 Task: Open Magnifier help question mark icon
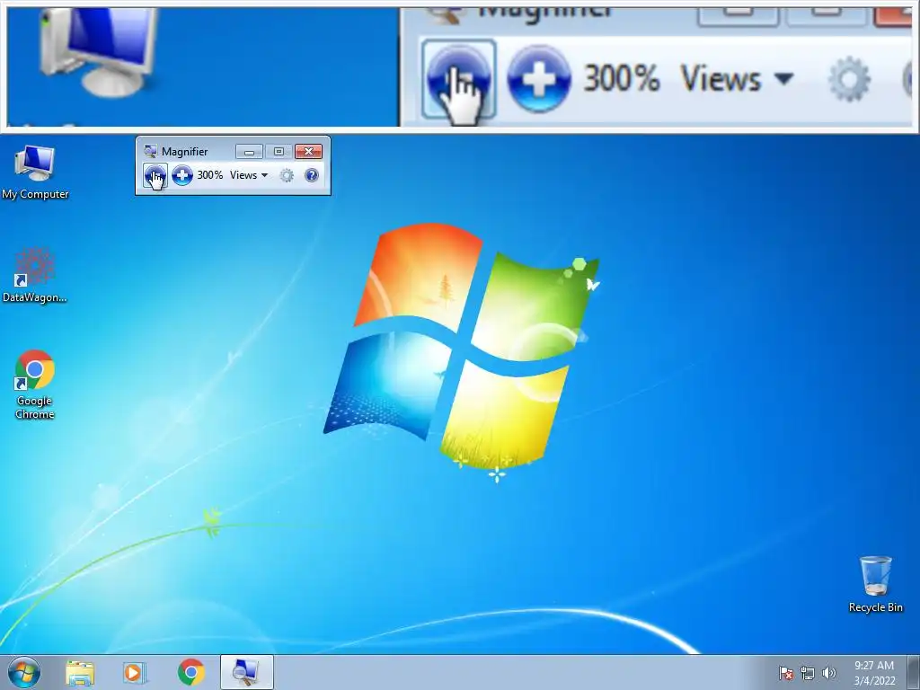[x=312, y=175]
